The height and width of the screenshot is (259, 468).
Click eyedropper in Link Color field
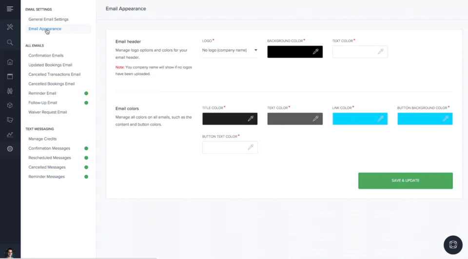[381, 119]
